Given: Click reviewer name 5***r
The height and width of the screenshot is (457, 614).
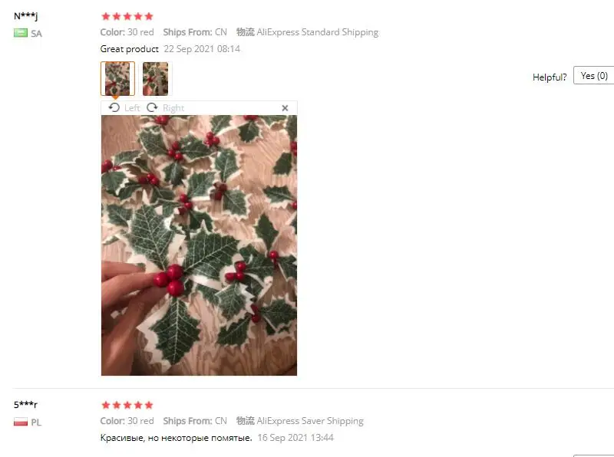Looking at the screenshot, I should (26, 405).
